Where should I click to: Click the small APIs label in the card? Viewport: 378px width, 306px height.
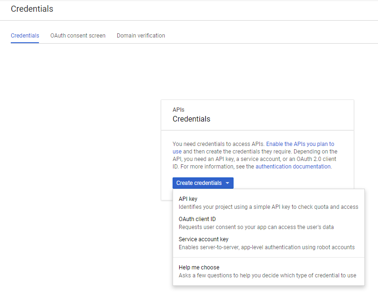(178, 110)
